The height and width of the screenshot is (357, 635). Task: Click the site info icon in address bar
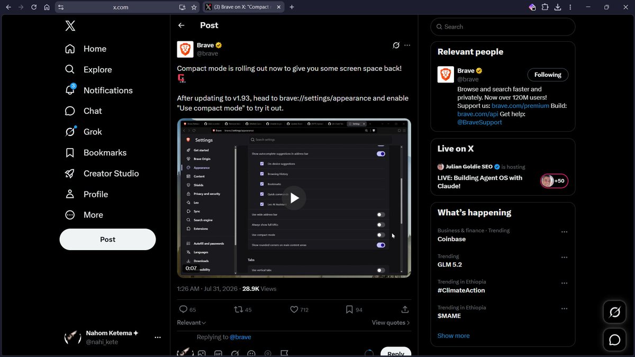click(61, 7)
